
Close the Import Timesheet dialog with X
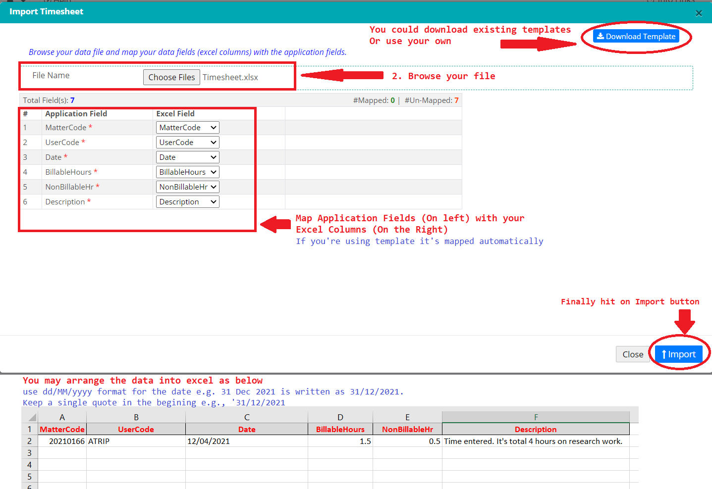point(699,13)
